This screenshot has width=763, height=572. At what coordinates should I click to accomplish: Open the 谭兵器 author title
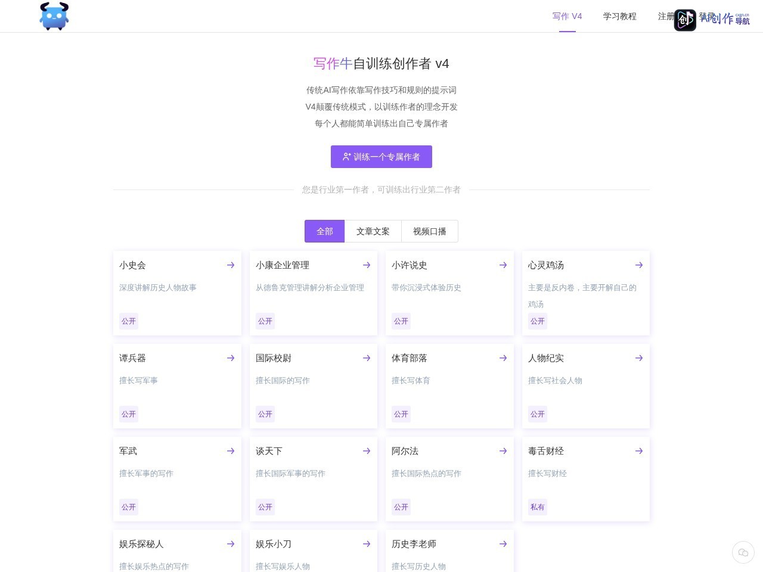[132, 358]
